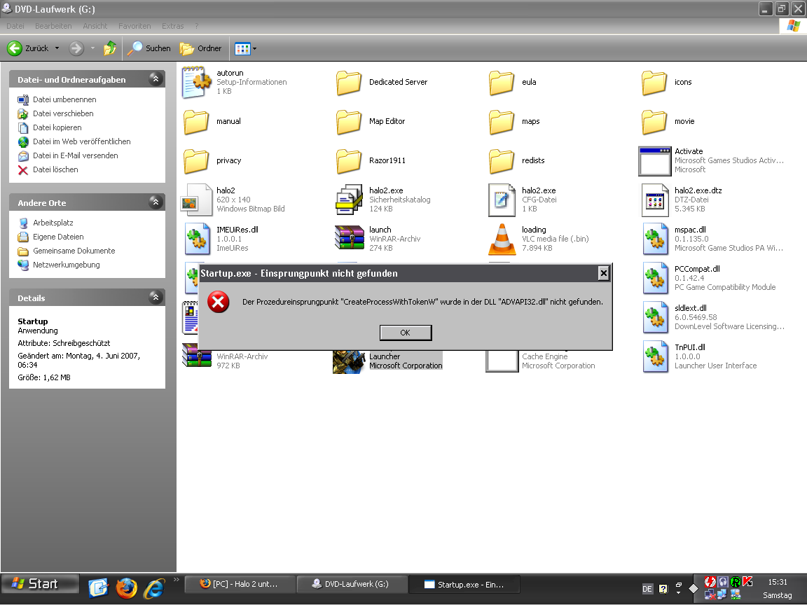Select the PCCompat.dll file icon
This screenshot has height=605, width=807.
tap(655, 278)
